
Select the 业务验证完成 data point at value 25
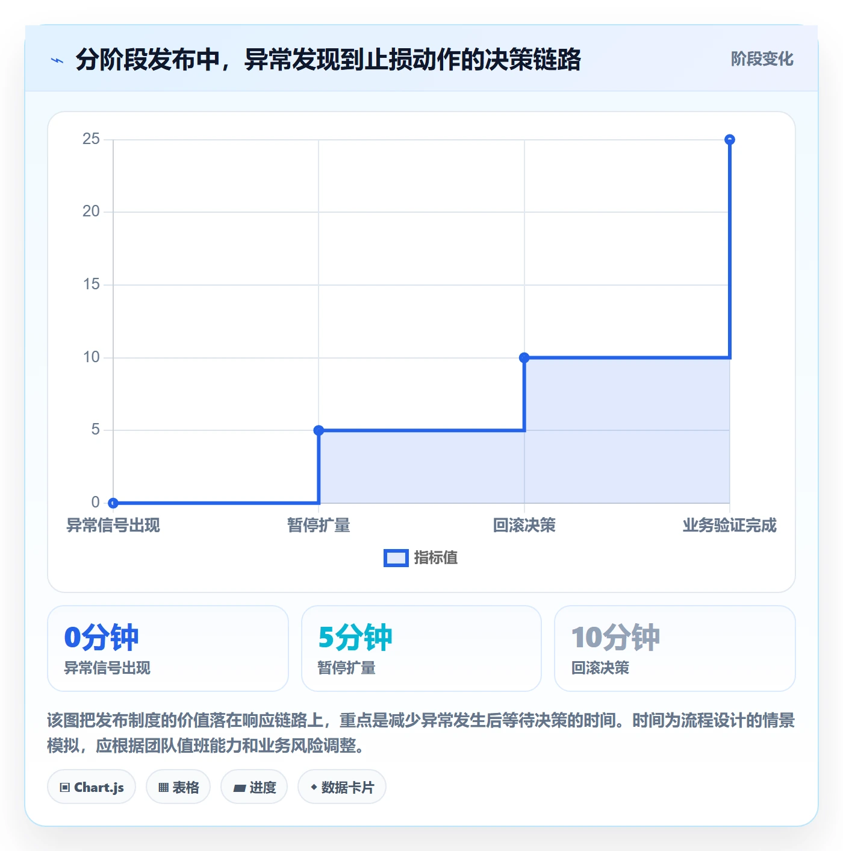point(730,140)
